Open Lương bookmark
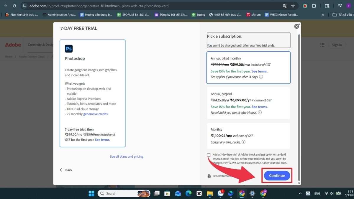The width and height of the screenshot is (354, 199). [198, 14]
